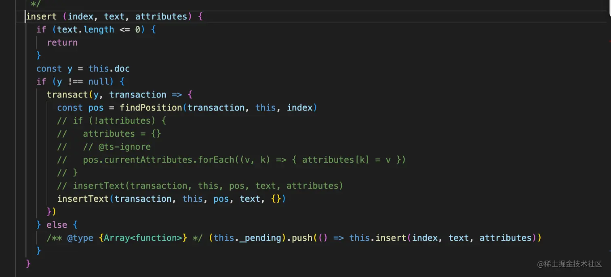The image size is (611, 277).
Task: Click the transact function call
Action: coord(67,95)
